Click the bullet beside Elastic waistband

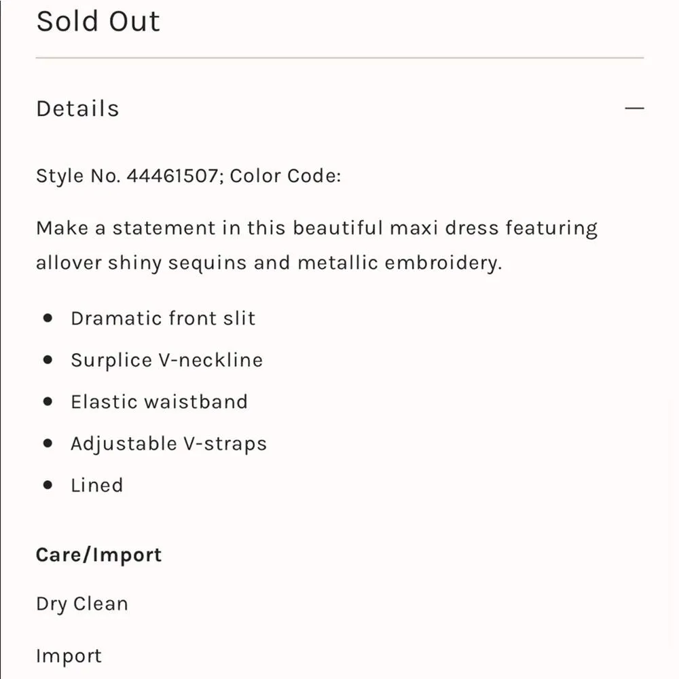[x=48, y=401]
